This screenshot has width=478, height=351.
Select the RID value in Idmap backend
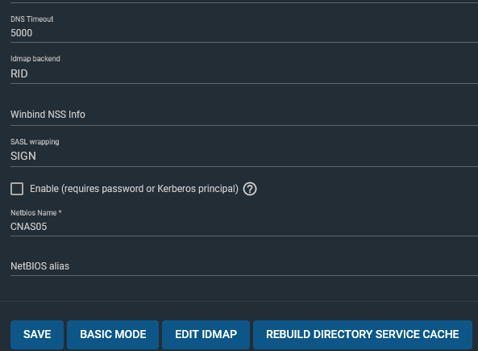[19, 74]
